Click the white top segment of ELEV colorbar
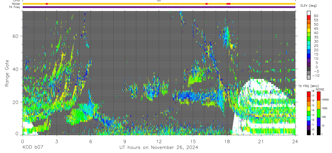 tap(309, 13)
